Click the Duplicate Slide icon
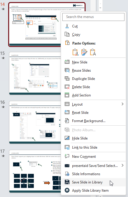 [x=67, y=78]
